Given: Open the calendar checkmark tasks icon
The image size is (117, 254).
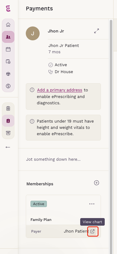Looking at the screenshot, I should (8, 61).
